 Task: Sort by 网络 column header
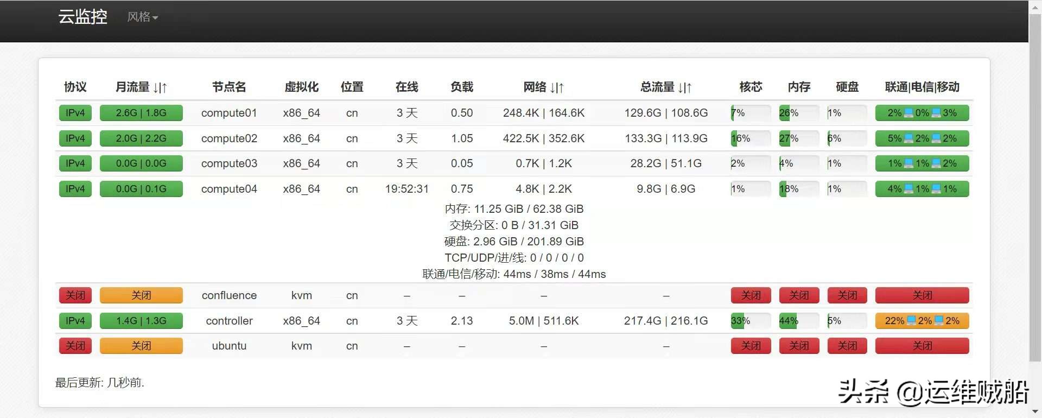(543, 87)
